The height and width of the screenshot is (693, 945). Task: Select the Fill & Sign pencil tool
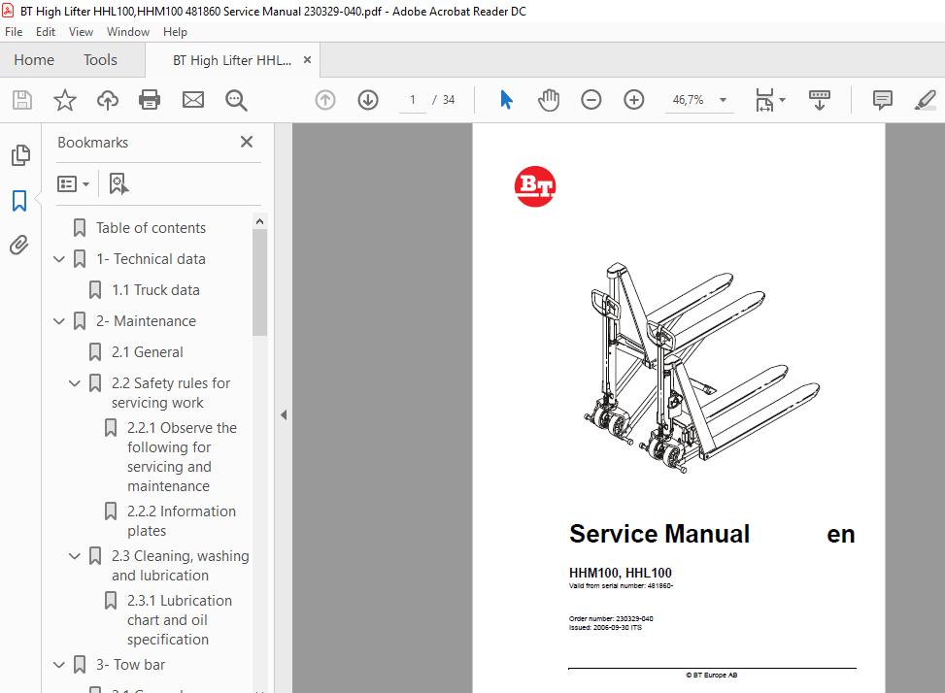point(924,99)
